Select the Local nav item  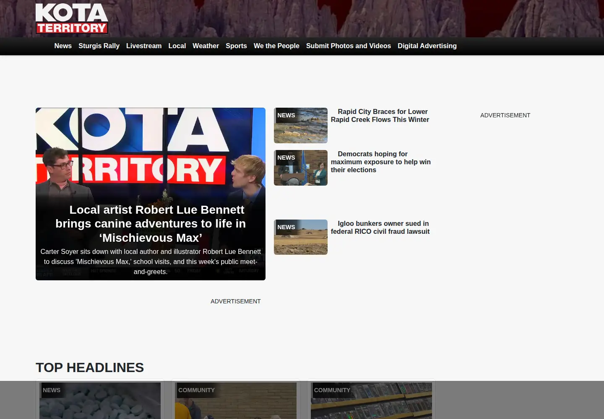pos(177,46)
